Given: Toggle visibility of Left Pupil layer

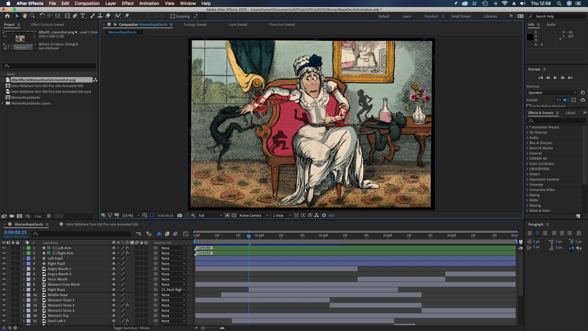Looking at the screenshot, I should (4, 258).
